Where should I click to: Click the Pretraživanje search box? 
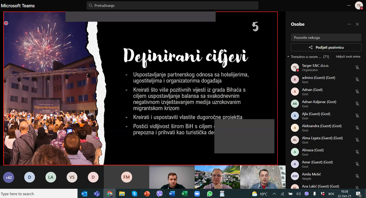coord(172,5)
